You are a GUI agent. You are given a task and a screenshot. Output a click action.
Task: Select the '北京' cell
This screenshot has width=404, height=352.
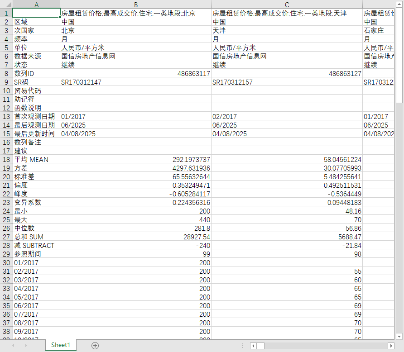click(x=136, y=30)
